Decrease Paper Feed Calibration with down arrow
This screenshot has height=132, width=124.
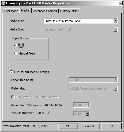coord(87,106)
